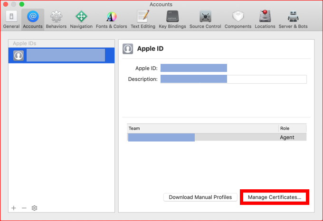The image size is (323, 221).
Task: Click Download Manual Profiles button
Action: 200,197
